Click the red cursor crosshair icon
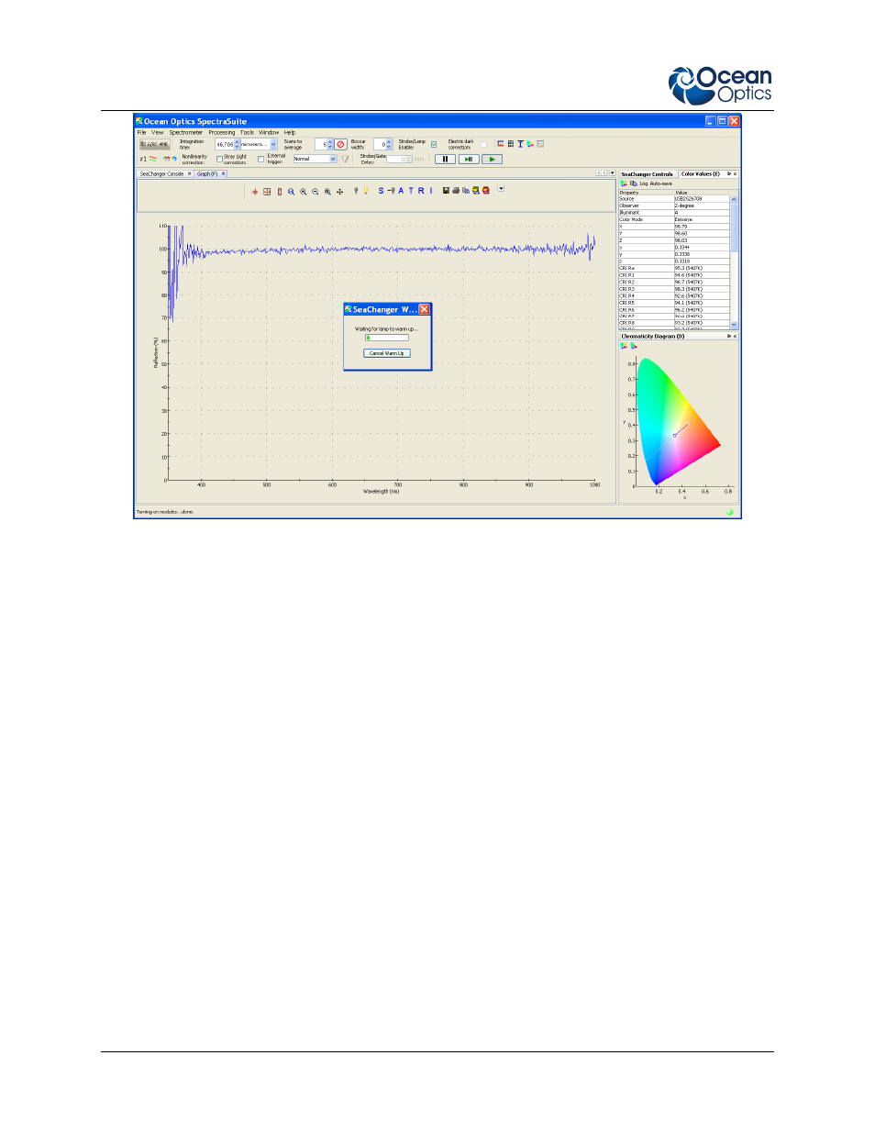Viewport: 875px width, 1133px height. pos(255,192)
